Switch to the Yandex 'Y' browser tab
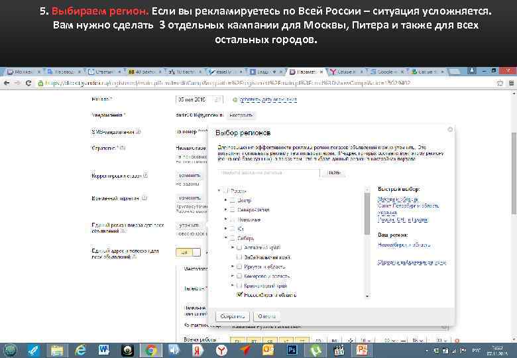This screenshot has width=517, height=358. [x=346, y=72]
